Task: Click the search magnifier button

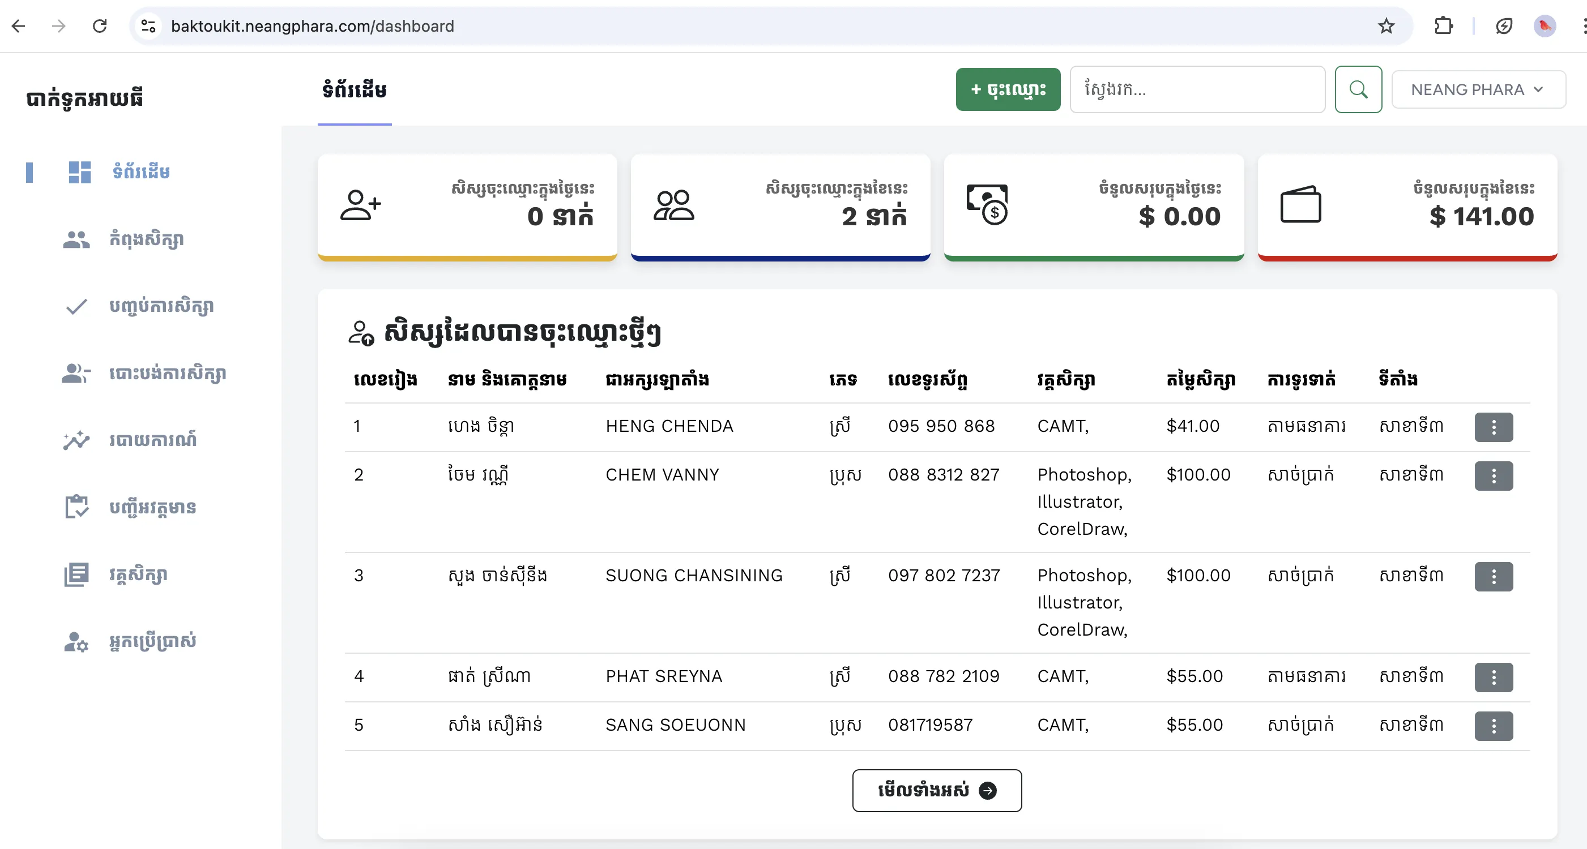Action: tap(1358, 89)
